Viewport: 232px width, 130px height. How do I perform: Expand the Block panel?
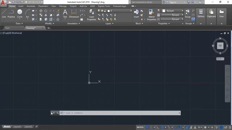[139, 23]
